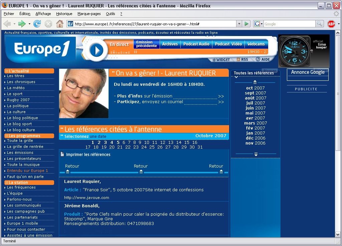This screenshot has width=342, height=246.
Task: Click the watch advertisement image
Action: click(304, 51)
